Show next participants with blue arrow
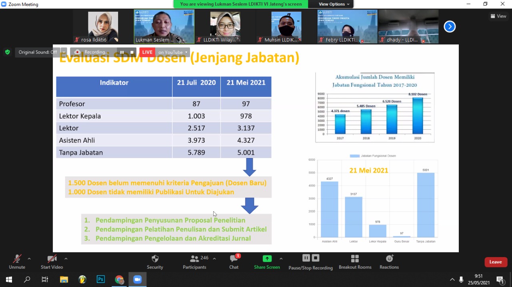Screen dimensions: 512x287 click(x=450, y=27)
